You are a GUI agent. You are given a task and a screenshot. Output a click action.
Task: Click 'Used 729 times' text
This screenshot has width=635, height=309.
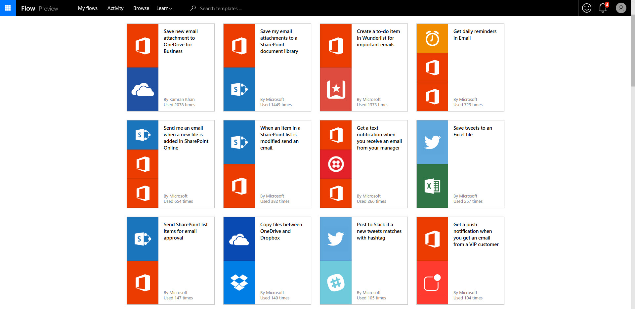click(x=468, y=105)
